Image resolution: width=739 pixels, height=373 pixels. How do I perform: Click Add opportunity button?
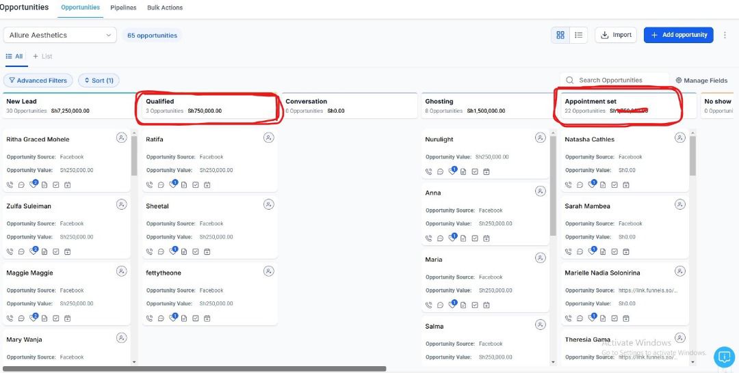pyautogui.click(x=679, y=35)
